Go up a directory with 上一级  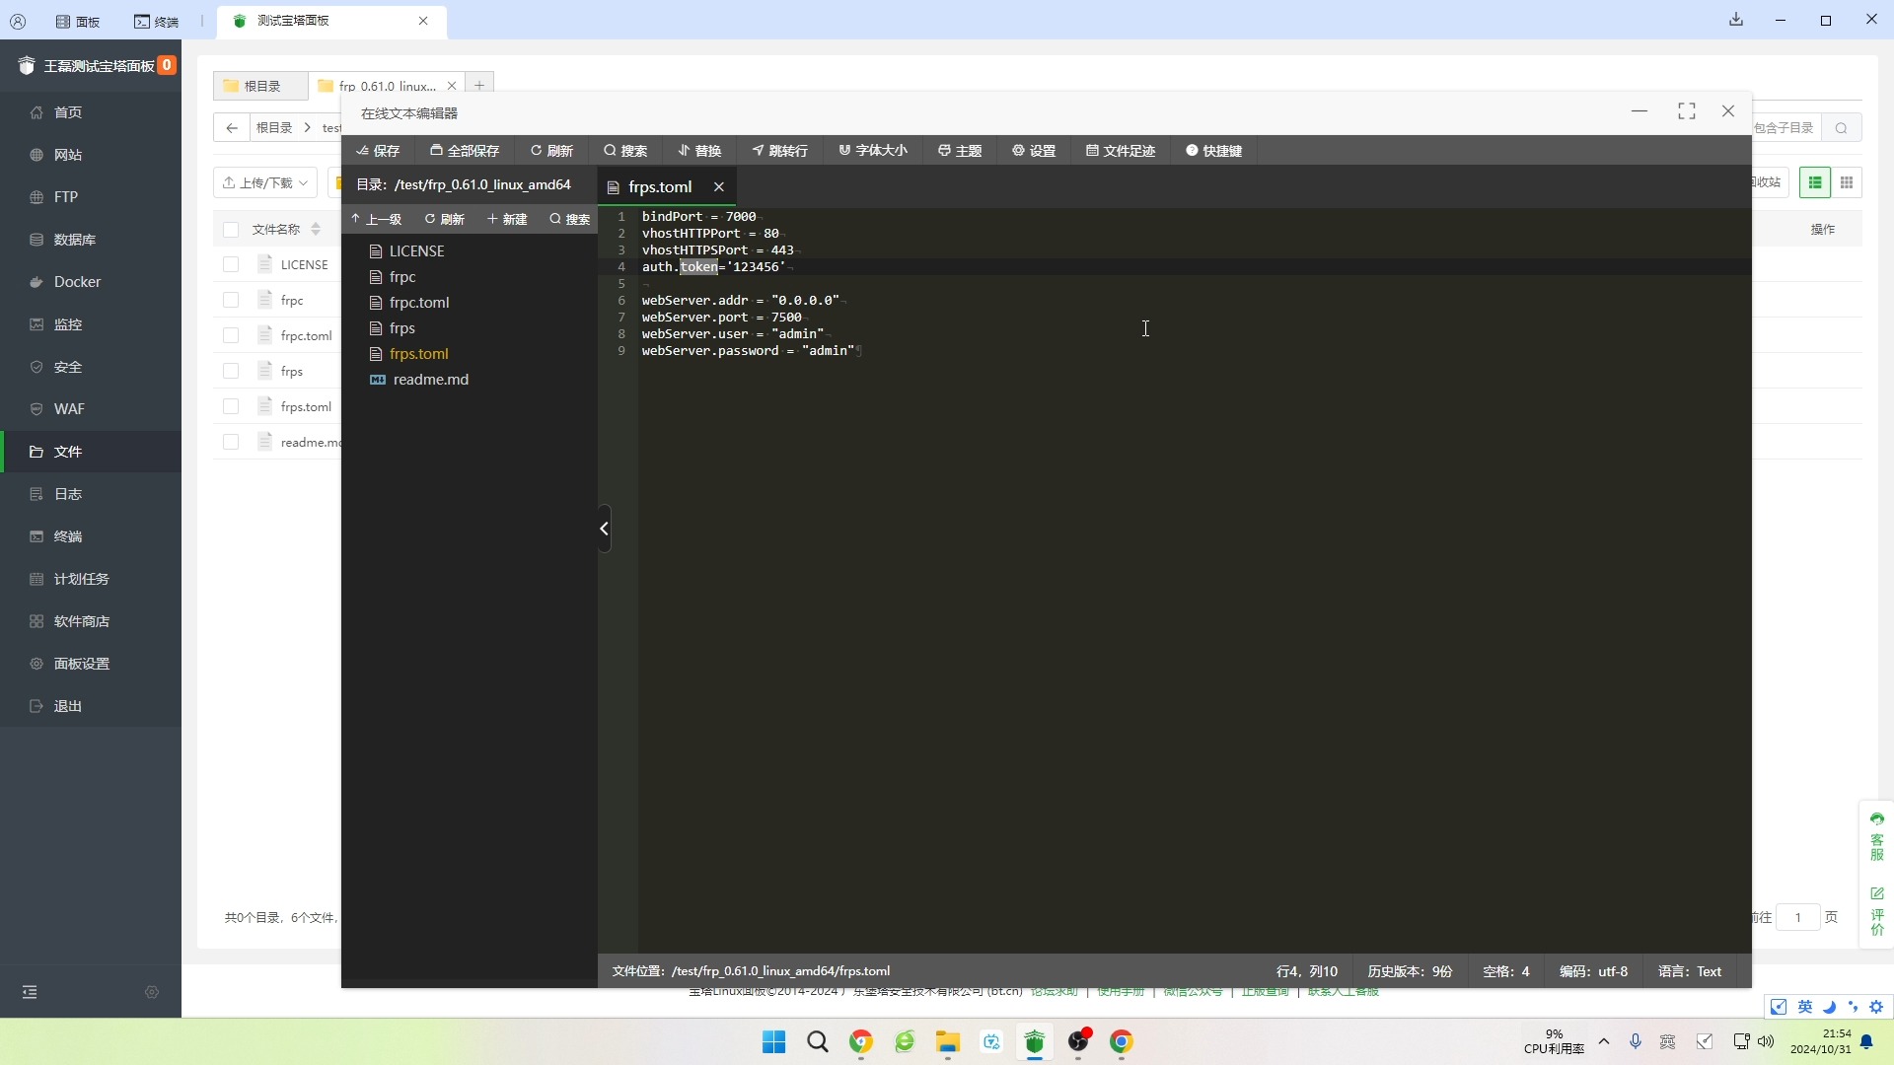coord(376,219)
